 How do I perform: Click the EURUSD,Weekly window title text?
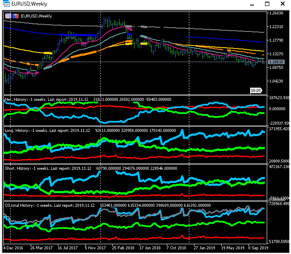pos(29,4)
